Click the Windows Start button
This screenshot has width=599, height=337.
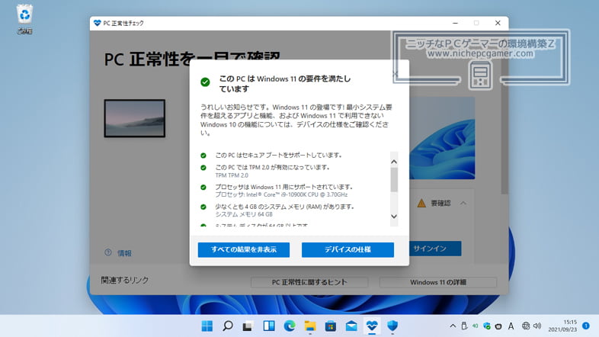tap(207, 326)
